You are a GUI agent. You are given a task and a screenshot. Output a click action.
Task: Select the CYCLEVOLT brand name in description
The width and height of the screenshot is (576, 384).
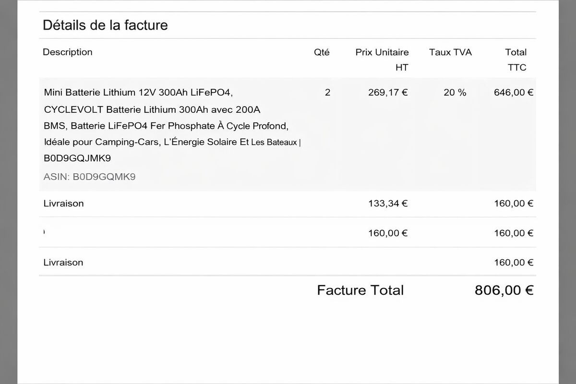[72, 109]
